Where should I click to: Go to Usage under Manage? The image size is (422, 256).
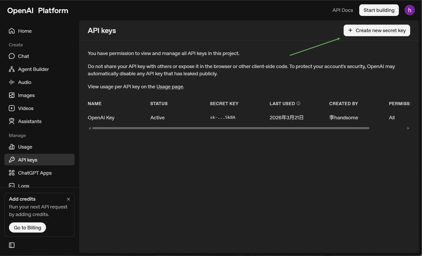[39, 147]
